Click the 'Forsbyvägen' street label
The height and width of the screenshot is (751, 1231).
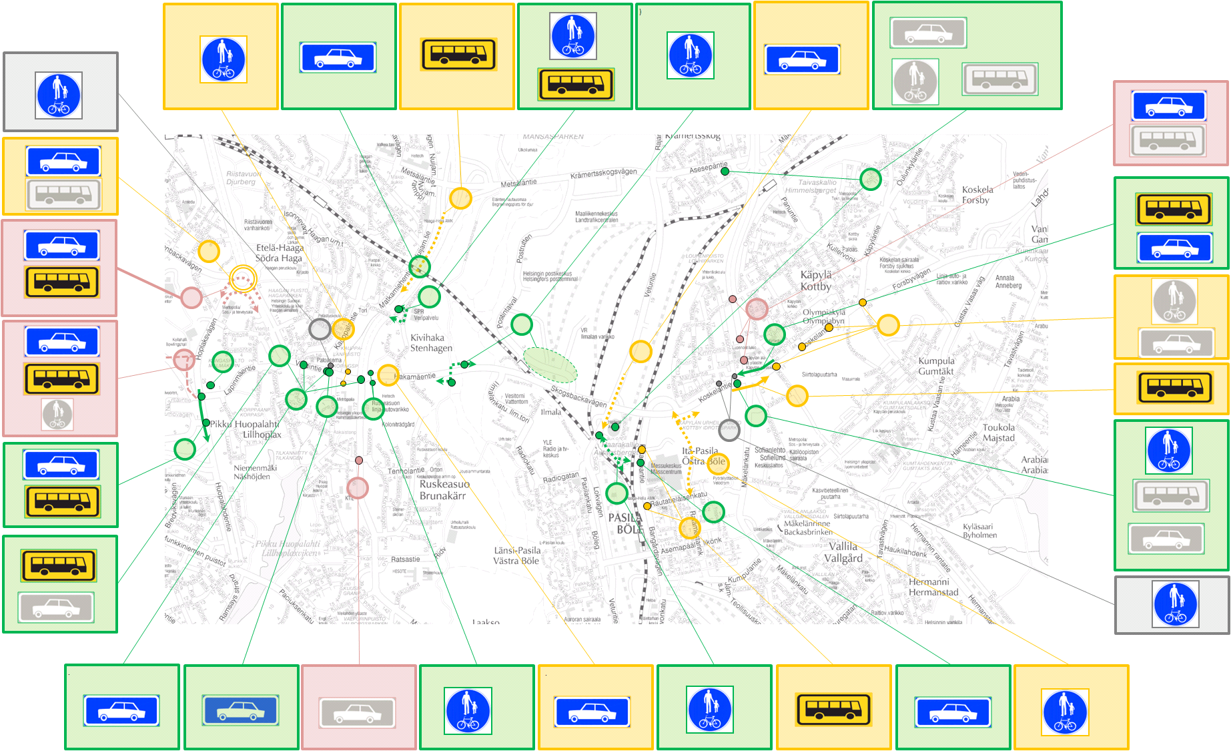[x=911, y=280]
